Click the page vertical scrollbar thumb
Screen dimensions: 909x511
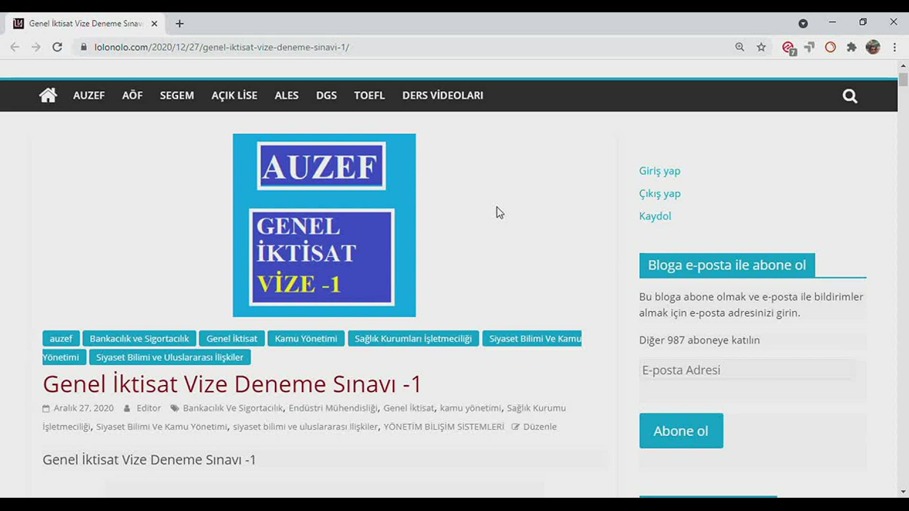903,79
